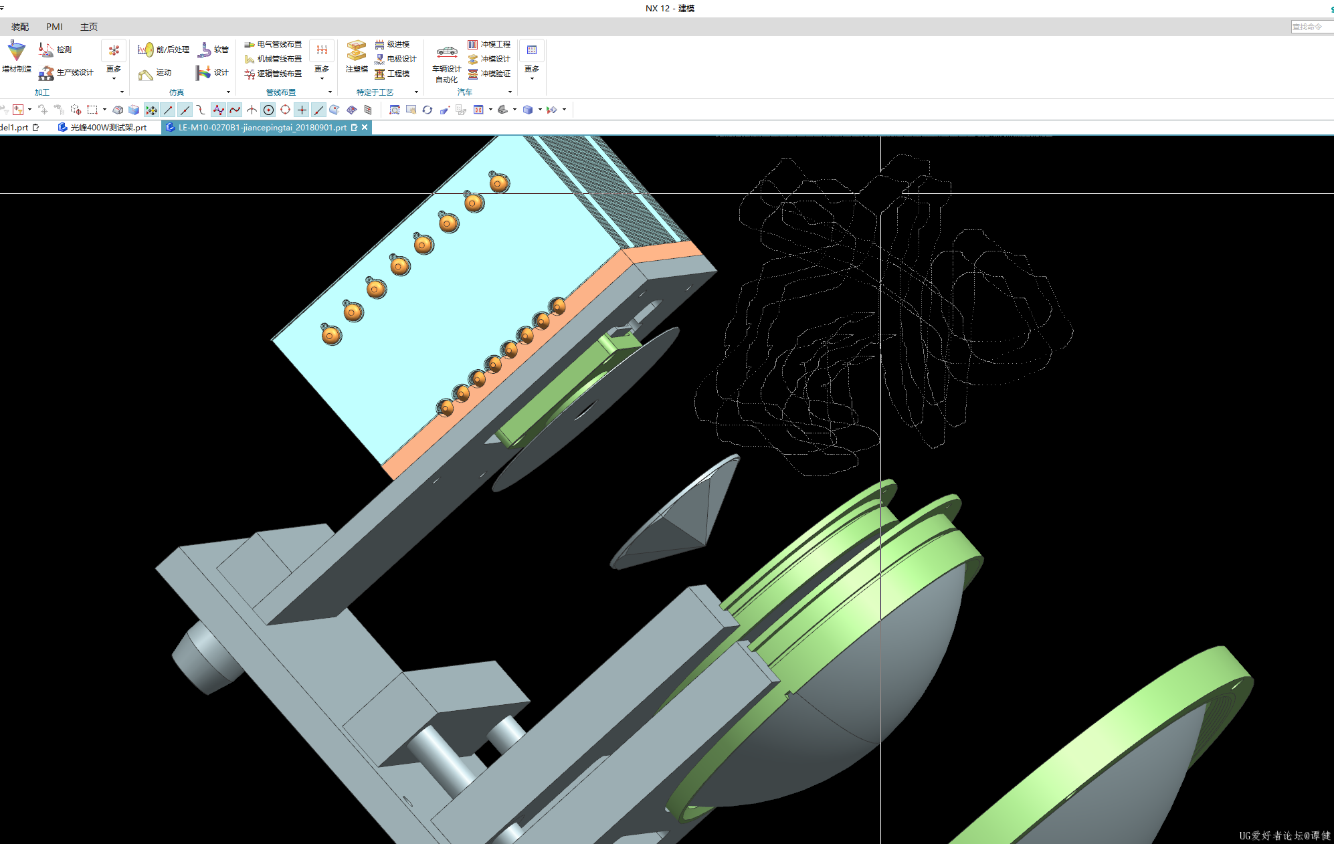
Task: Open the 设计 simulation design application
Action: pos(213,72)
